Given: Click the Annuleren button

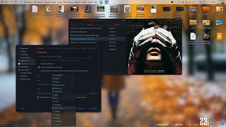Looking at the screenshot, I should pos(93,108).
